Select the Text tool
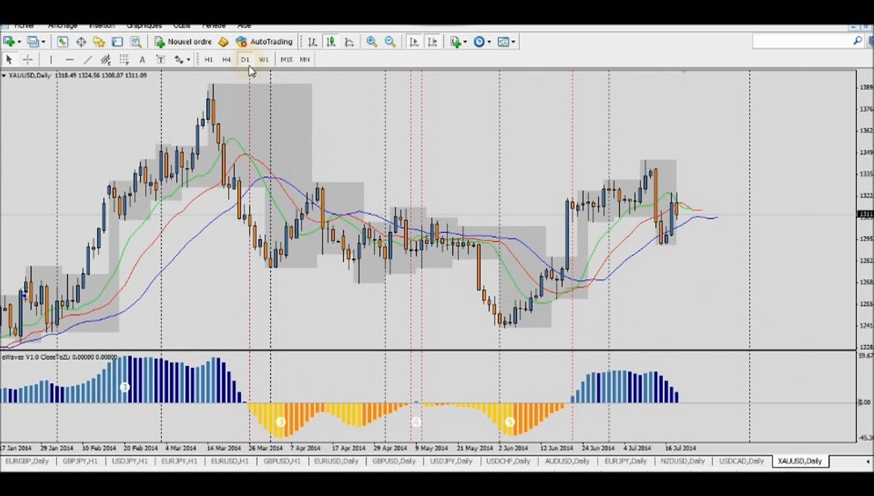 pyautogui.click(x=142, y=60)
